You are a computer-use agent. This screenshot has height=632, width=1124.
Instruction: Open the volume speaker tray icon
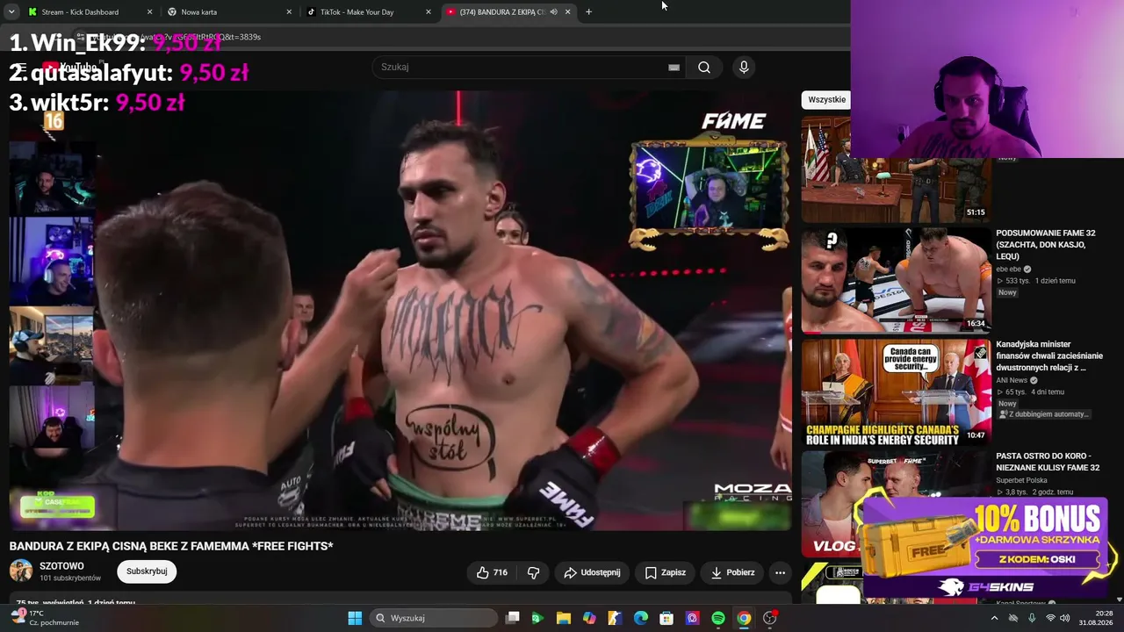click(1065, 618)
